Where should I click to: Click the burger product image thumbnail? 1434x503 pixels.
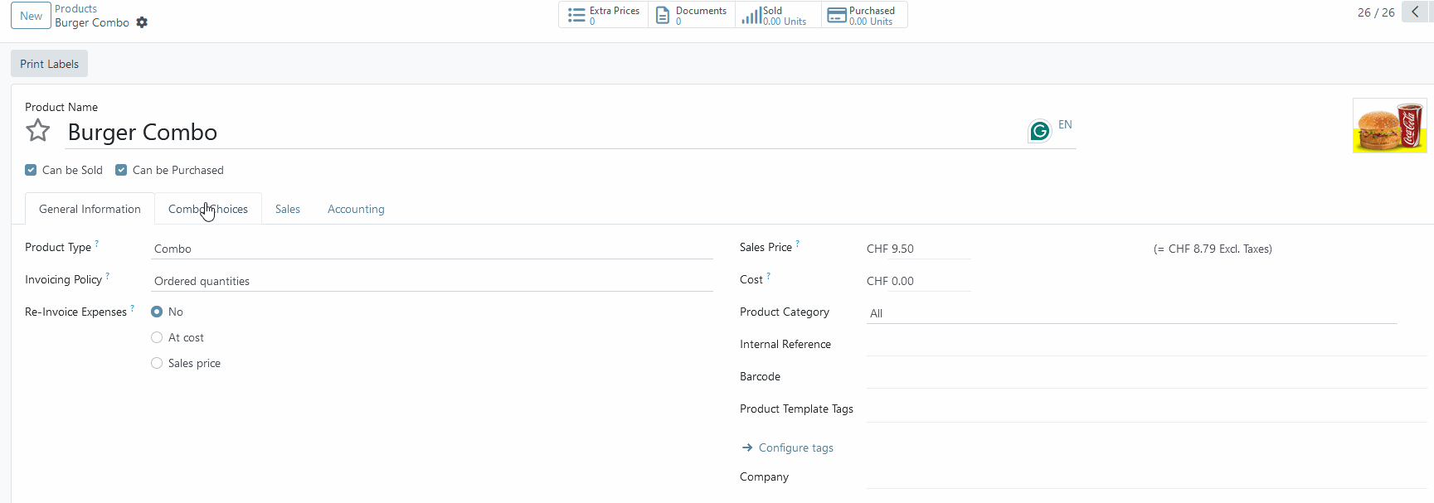1389,125
